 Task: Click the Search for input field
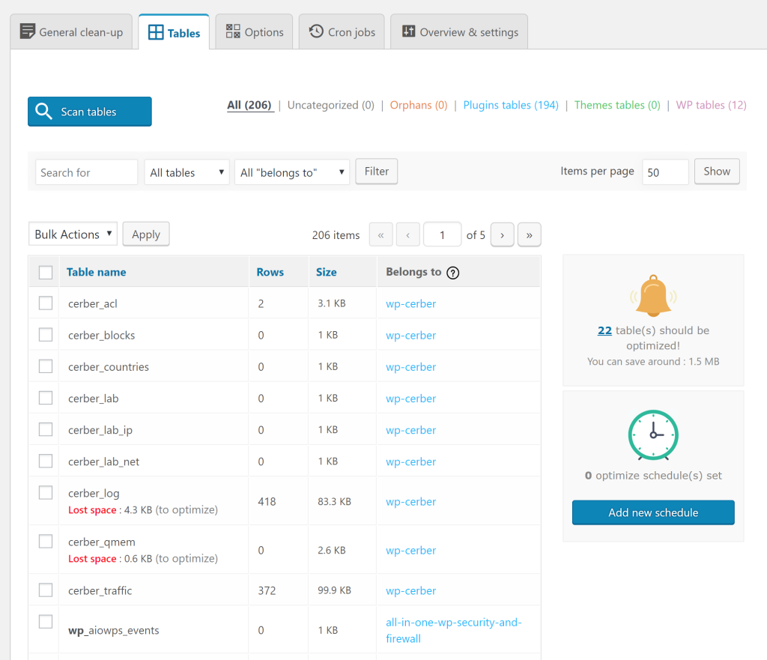pyautogui.click(x=86, y=172)
